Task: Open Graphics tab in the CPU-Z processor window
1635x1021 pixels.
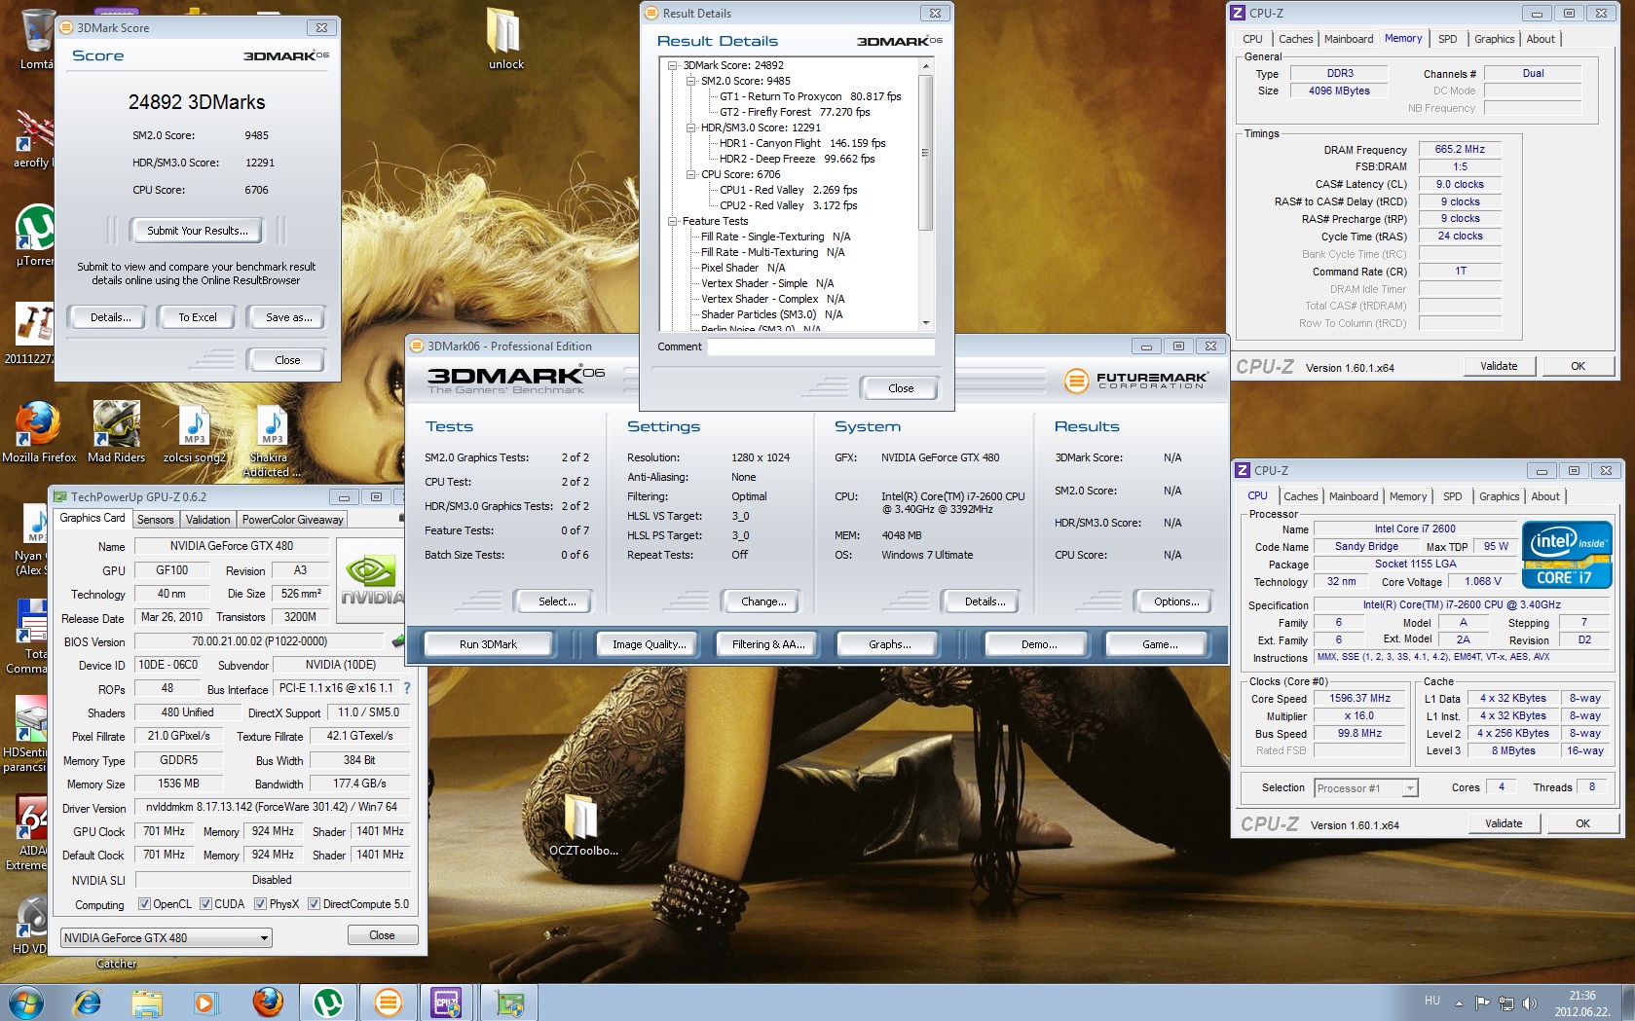Action: [x=1500, y=496]
